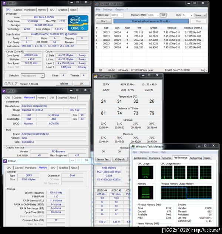Click the CPU-Z logo icon in top CPU-Z title bar
This screenshot has width=222, height=234.
[x=4, y=3]
